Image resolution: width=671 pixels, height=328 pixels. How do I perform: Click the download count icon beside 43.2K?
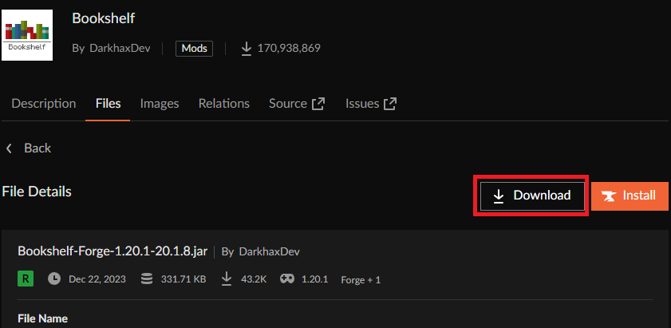point(227,279)
